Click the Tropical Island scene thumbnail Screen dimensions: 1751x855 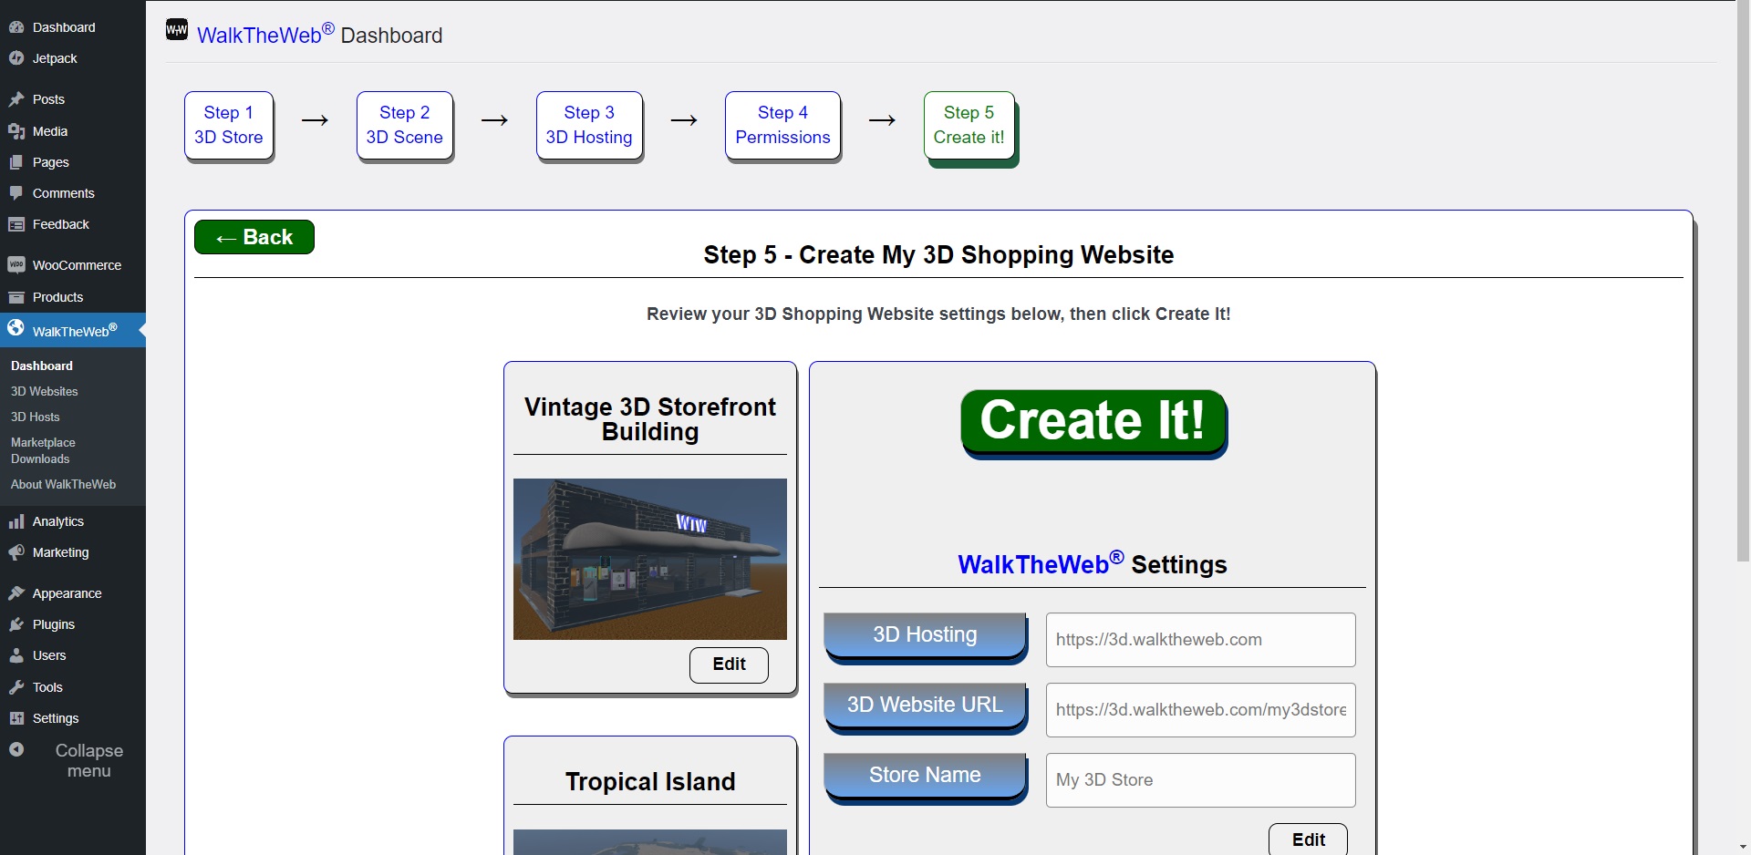coord(650,842)
